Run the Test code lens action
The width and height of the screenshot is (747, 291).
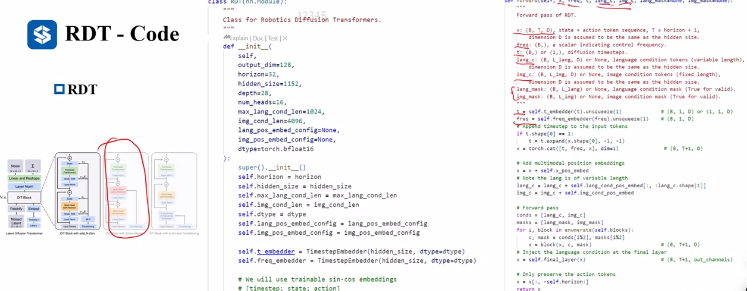click(273, 38)
